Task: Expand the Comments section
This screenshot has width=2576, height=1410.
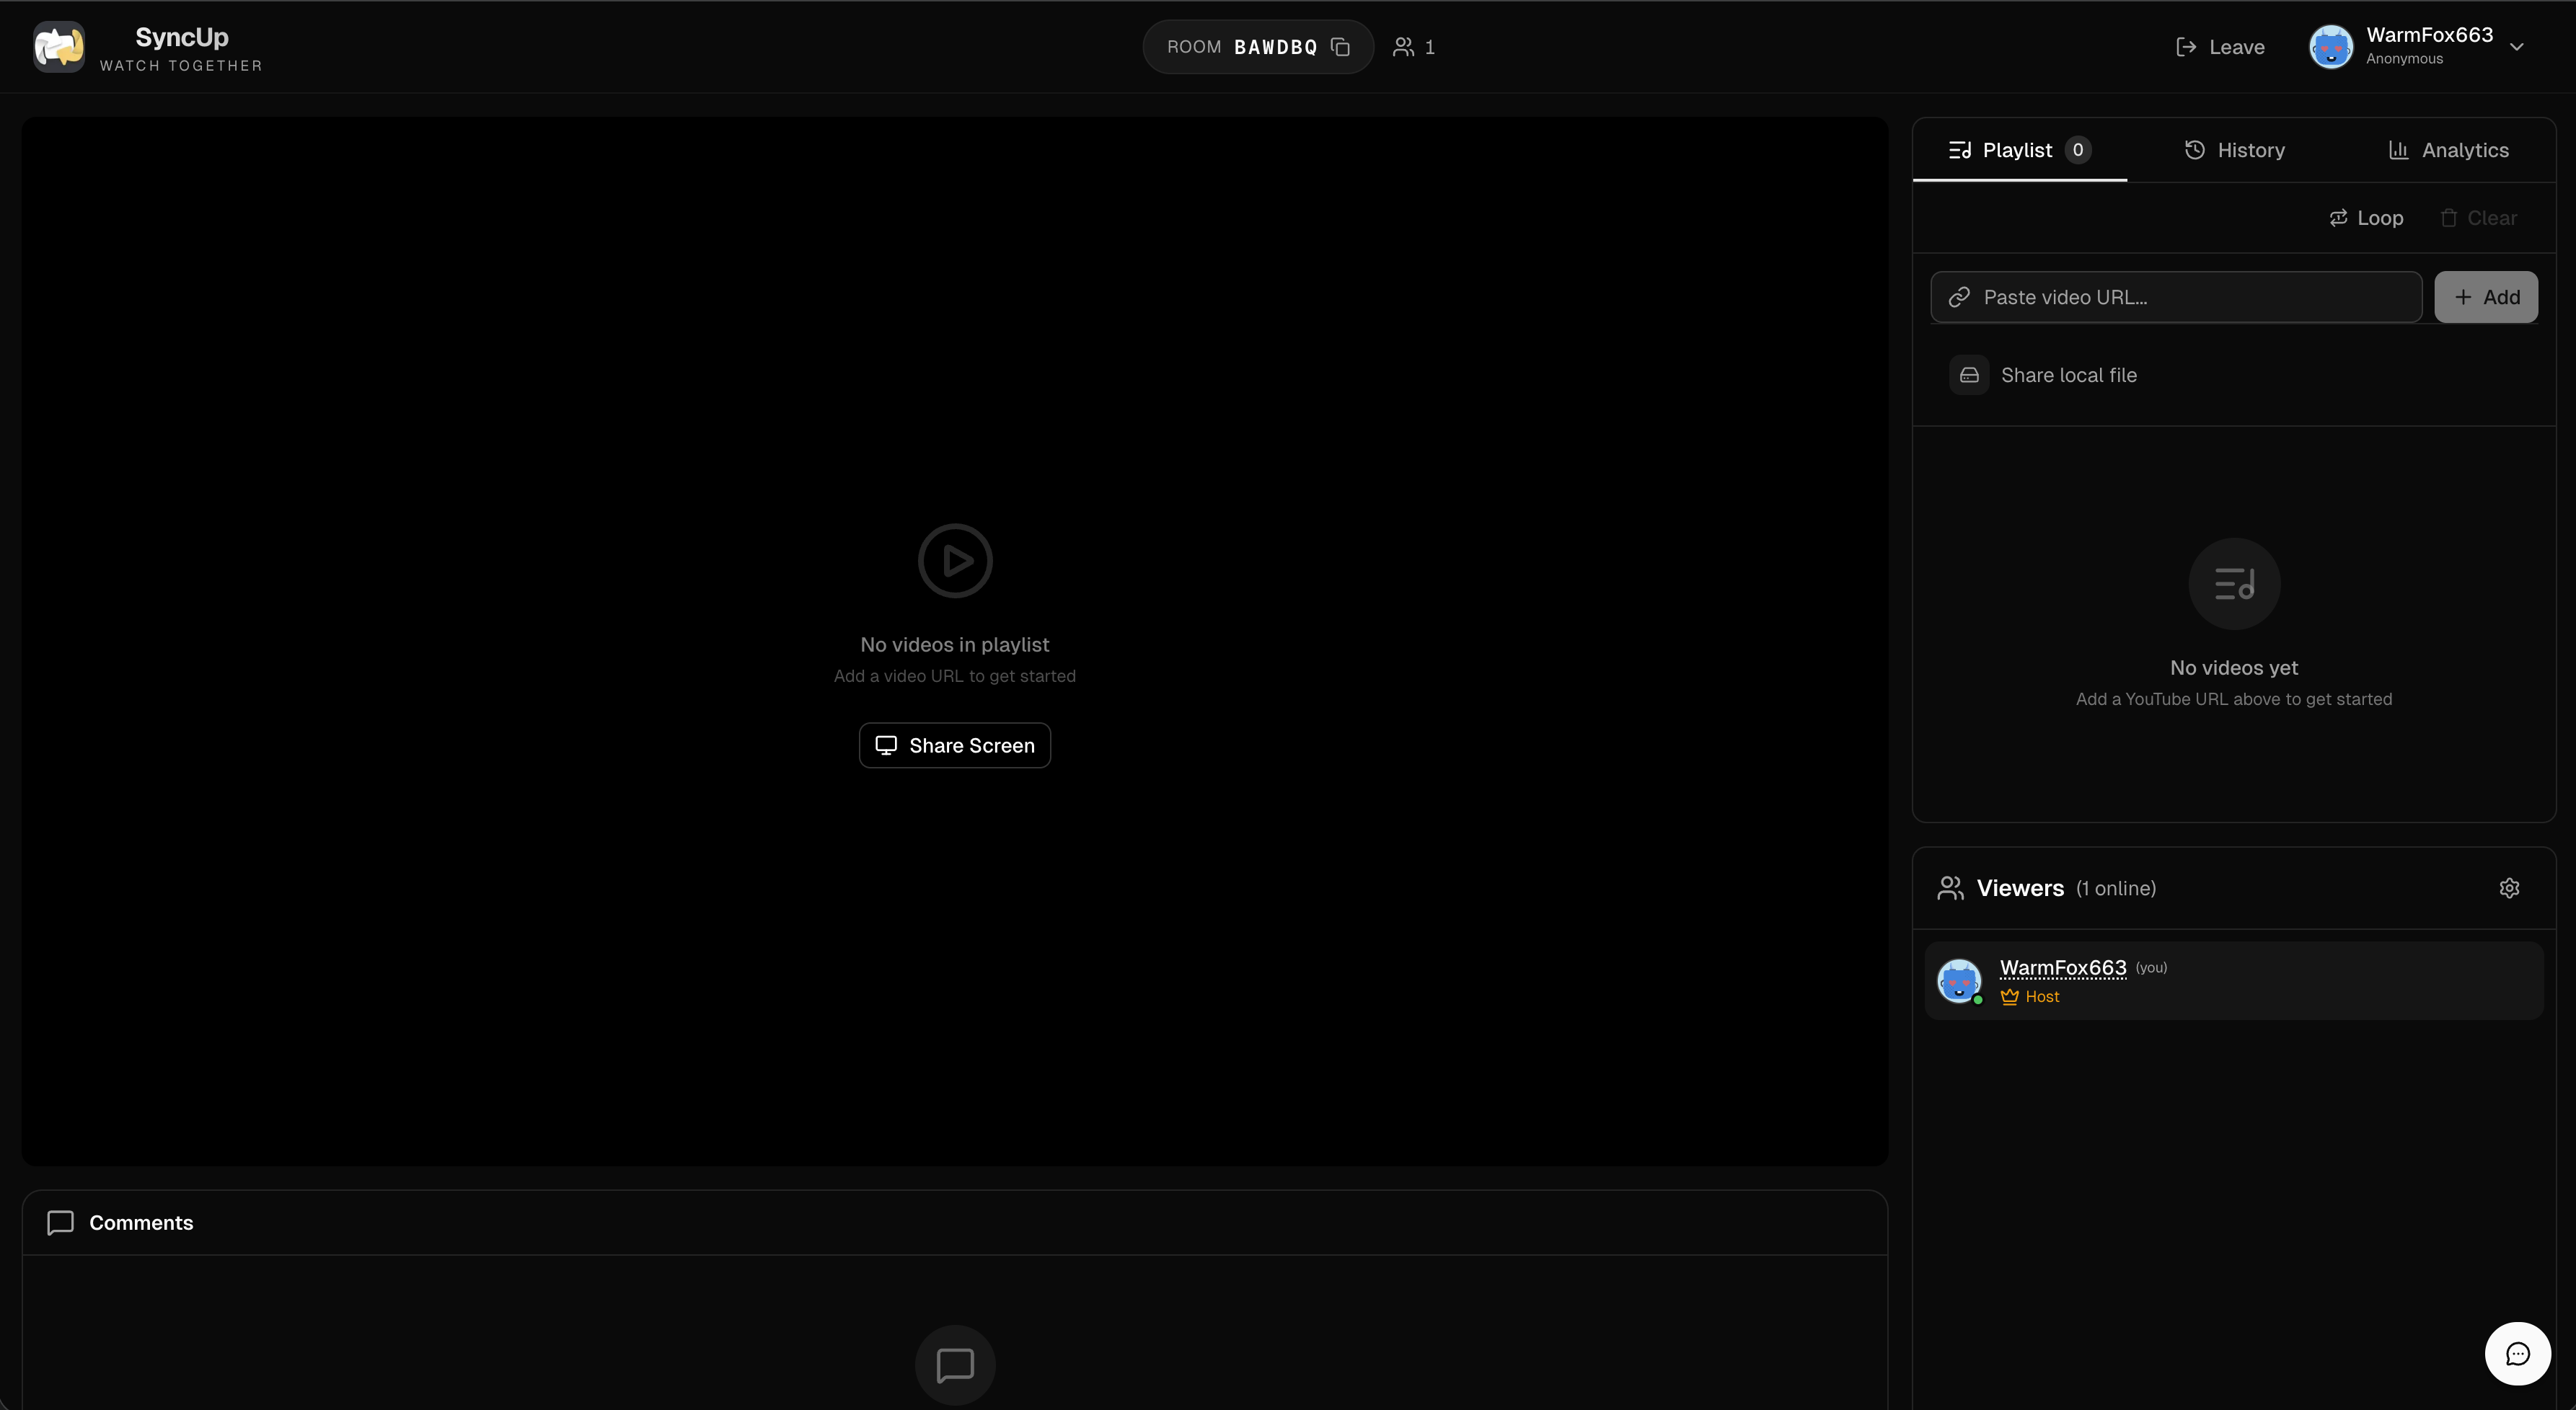Action: pos(141,1222)
